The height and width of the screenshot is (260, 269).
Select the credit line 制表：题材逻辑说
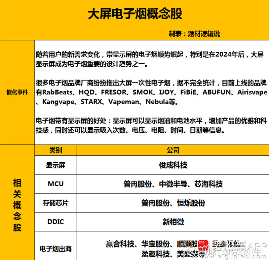click(194, 34)
